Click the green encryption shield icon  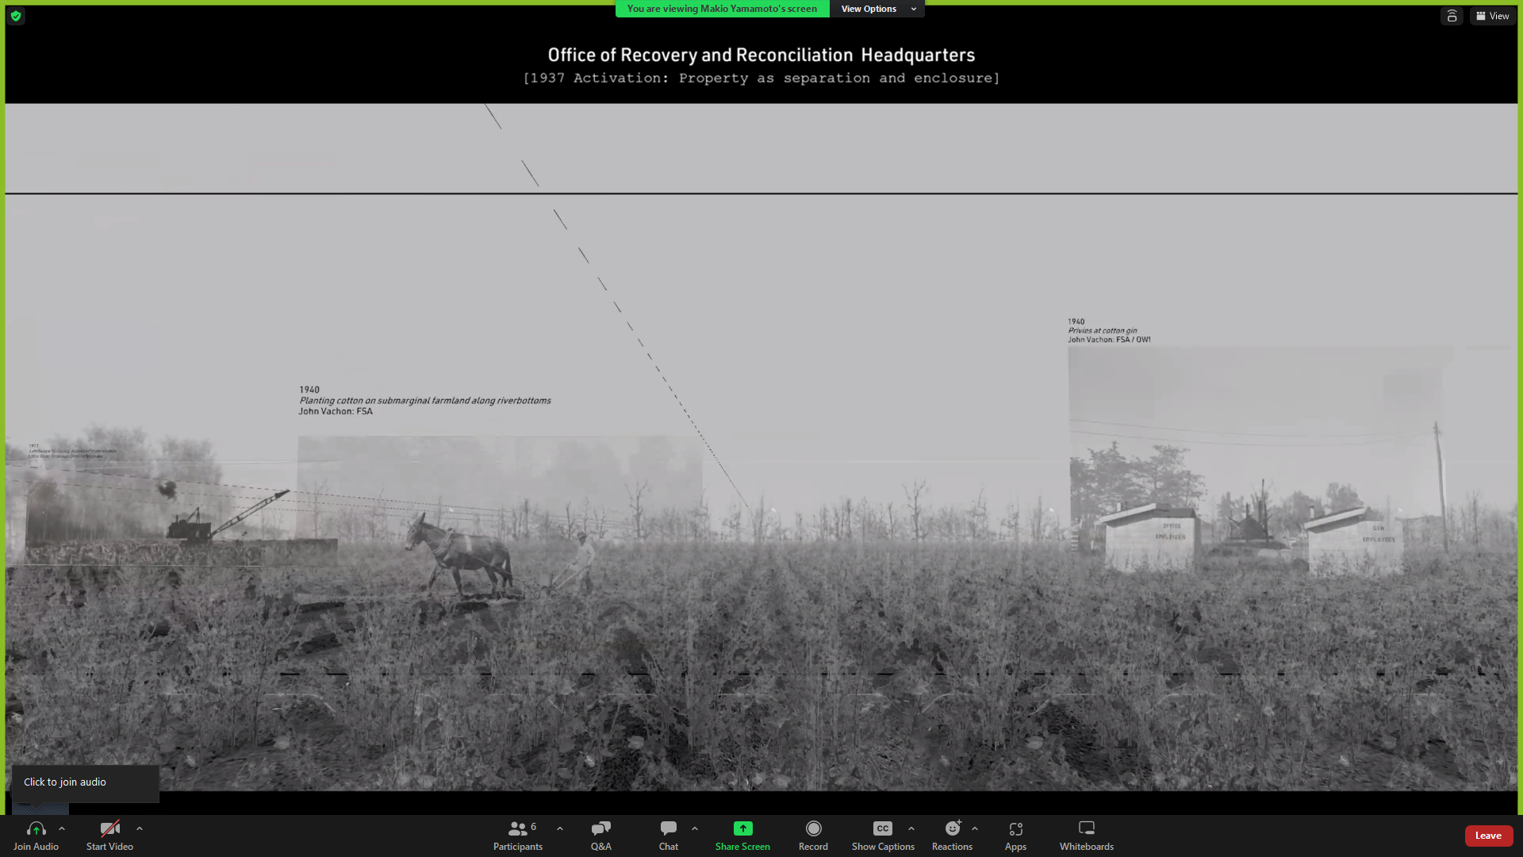pyautogui.click(x=16, y=16)
